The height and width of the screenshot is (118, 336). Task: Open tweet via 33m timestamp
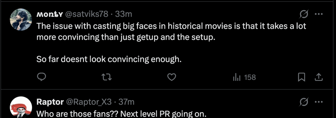[x=123, y=14]
